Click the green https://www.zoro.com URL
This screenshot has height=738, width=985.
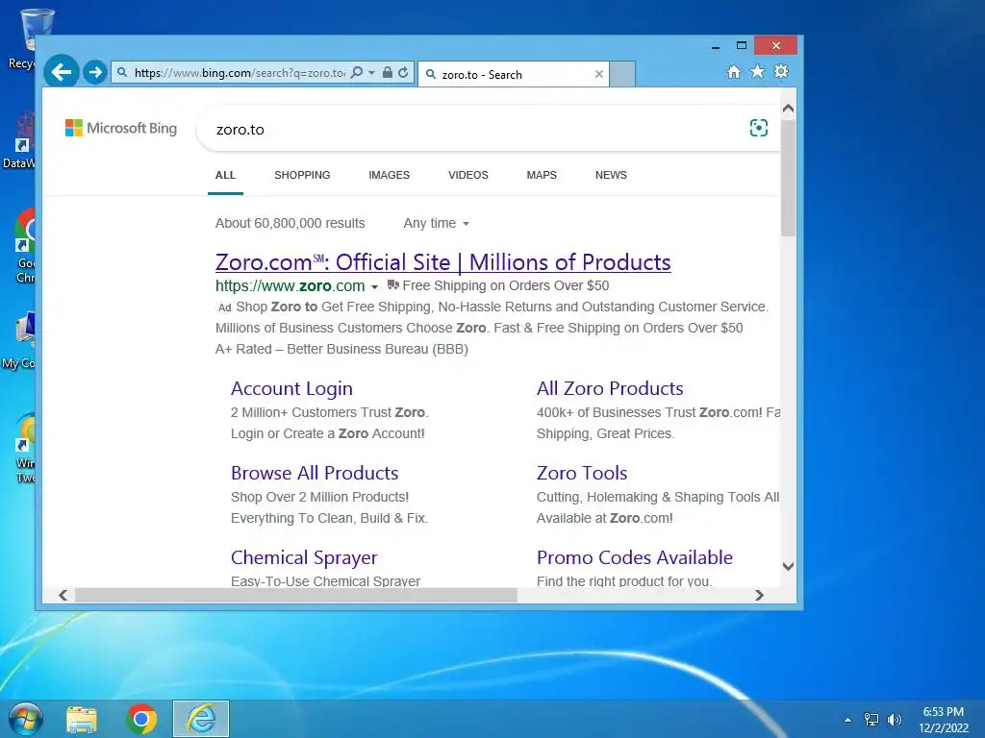[290, 286]
